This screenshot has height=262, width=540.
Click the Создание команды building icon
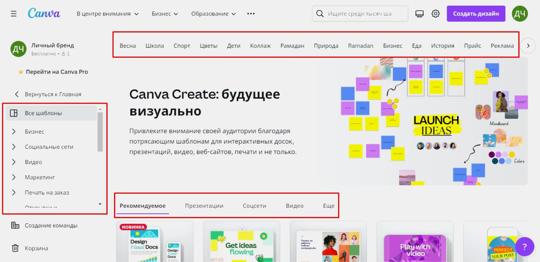point(15,225)
